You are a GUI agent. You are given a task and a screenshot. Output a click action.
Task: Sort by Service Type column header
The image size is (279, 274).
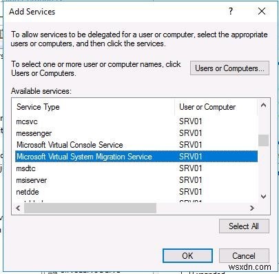click(94, 107)
